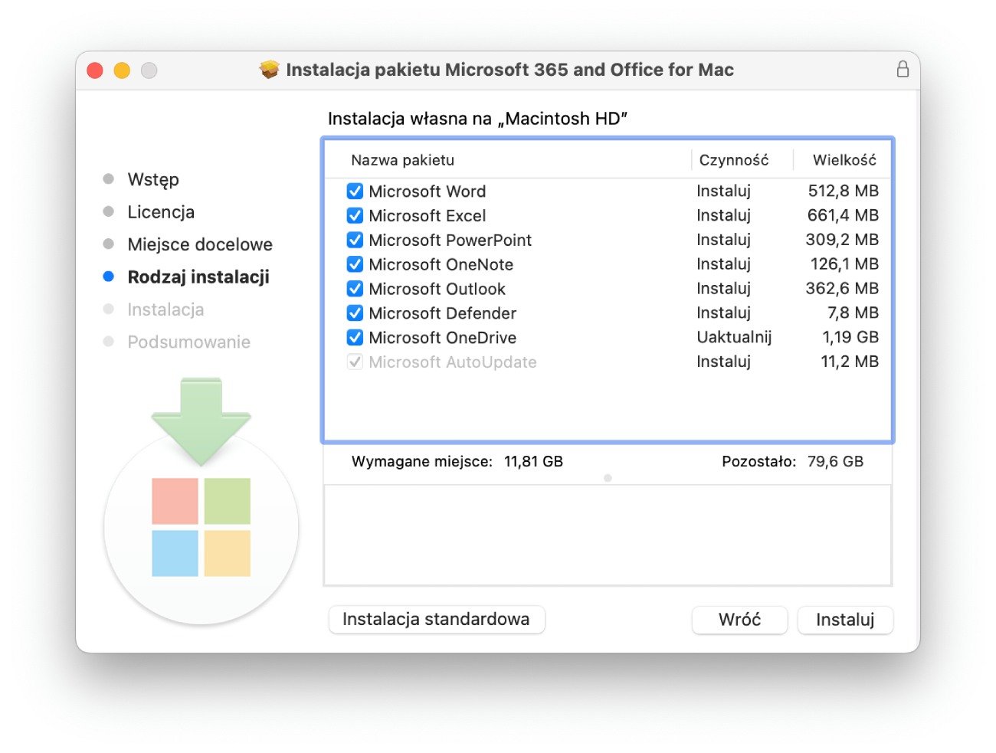Viewport: 996px width, 753px height.
Task: Sort by Nazwa pakietu column header
Action: point(402,160)
